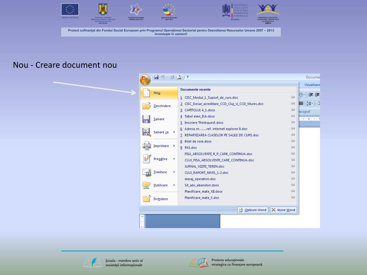Open the line spacing dropdown in the ribbon

[310, 103]
